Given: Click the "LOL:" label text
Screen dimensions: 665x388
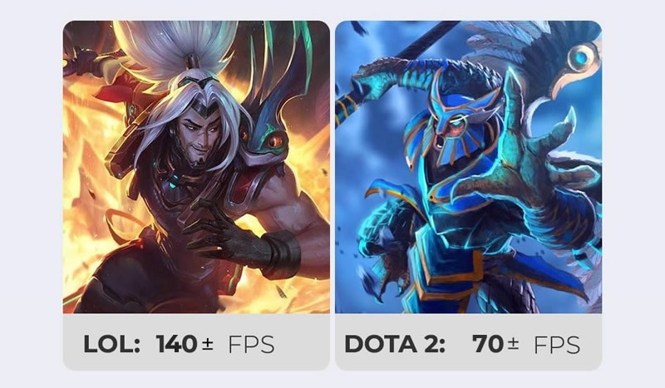Looking at the screenshot, I should point(112,344).
